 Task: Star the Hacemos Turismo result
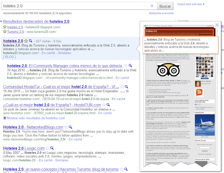(x=121, y=169)
